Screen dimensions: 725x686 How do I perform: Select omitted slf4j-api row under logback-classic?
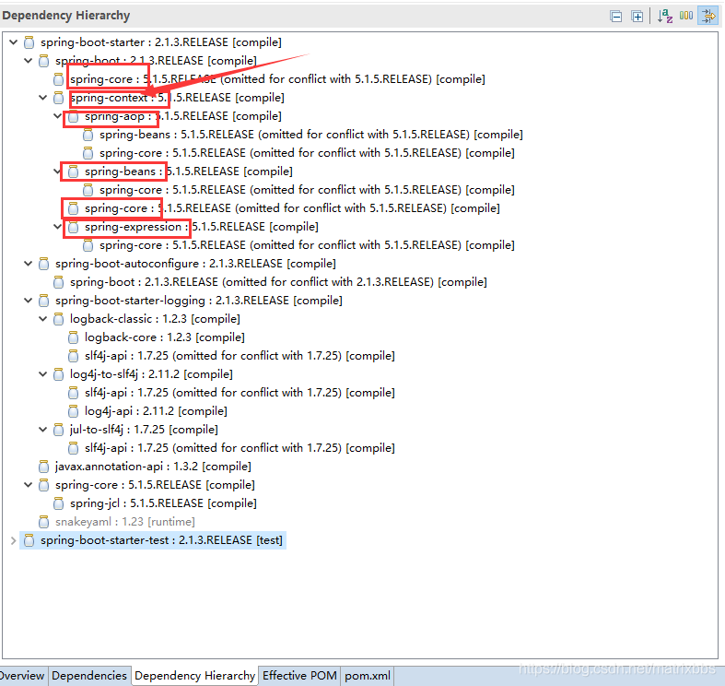[x=240, y=356]
